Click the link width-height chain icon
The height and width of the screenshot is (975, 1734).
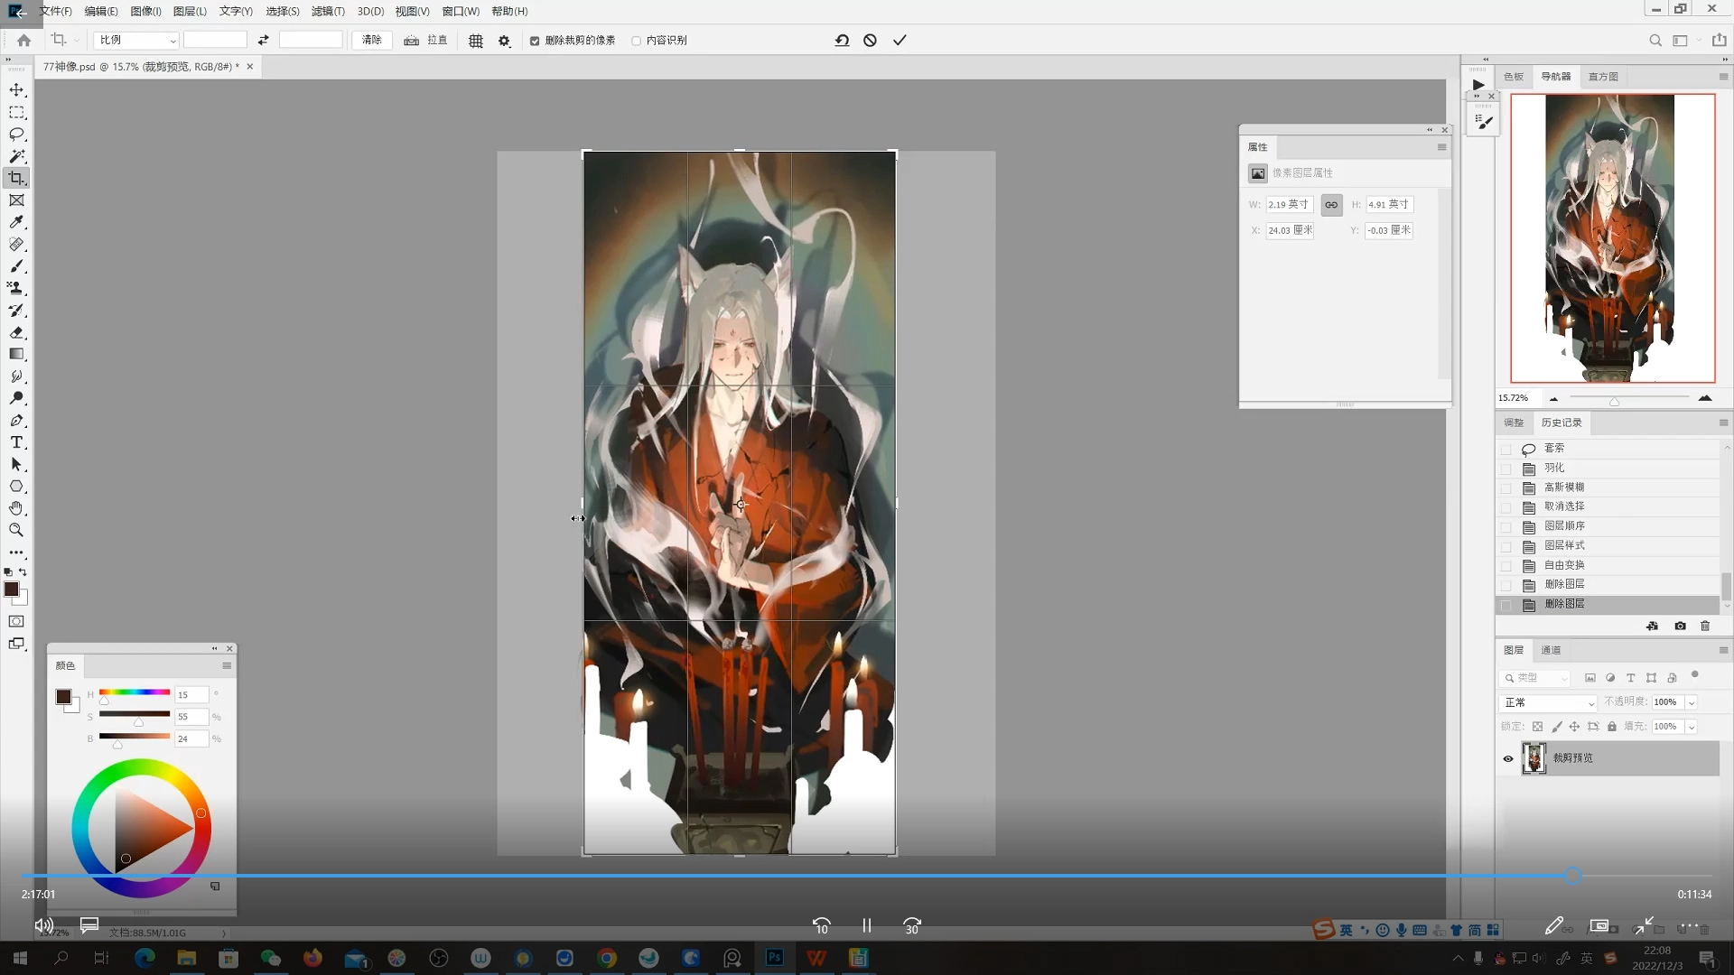tap(1331, 205)
